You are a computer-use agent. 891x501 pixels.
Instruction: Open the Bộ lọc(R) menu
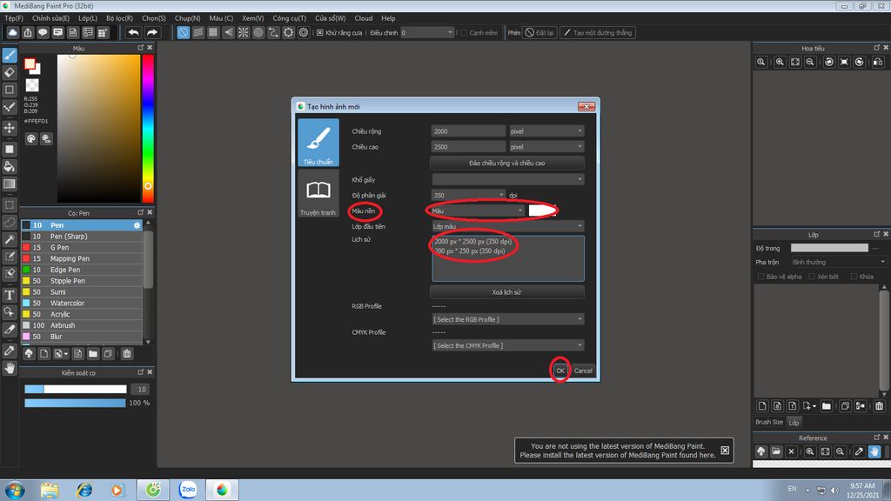[119, 18]
